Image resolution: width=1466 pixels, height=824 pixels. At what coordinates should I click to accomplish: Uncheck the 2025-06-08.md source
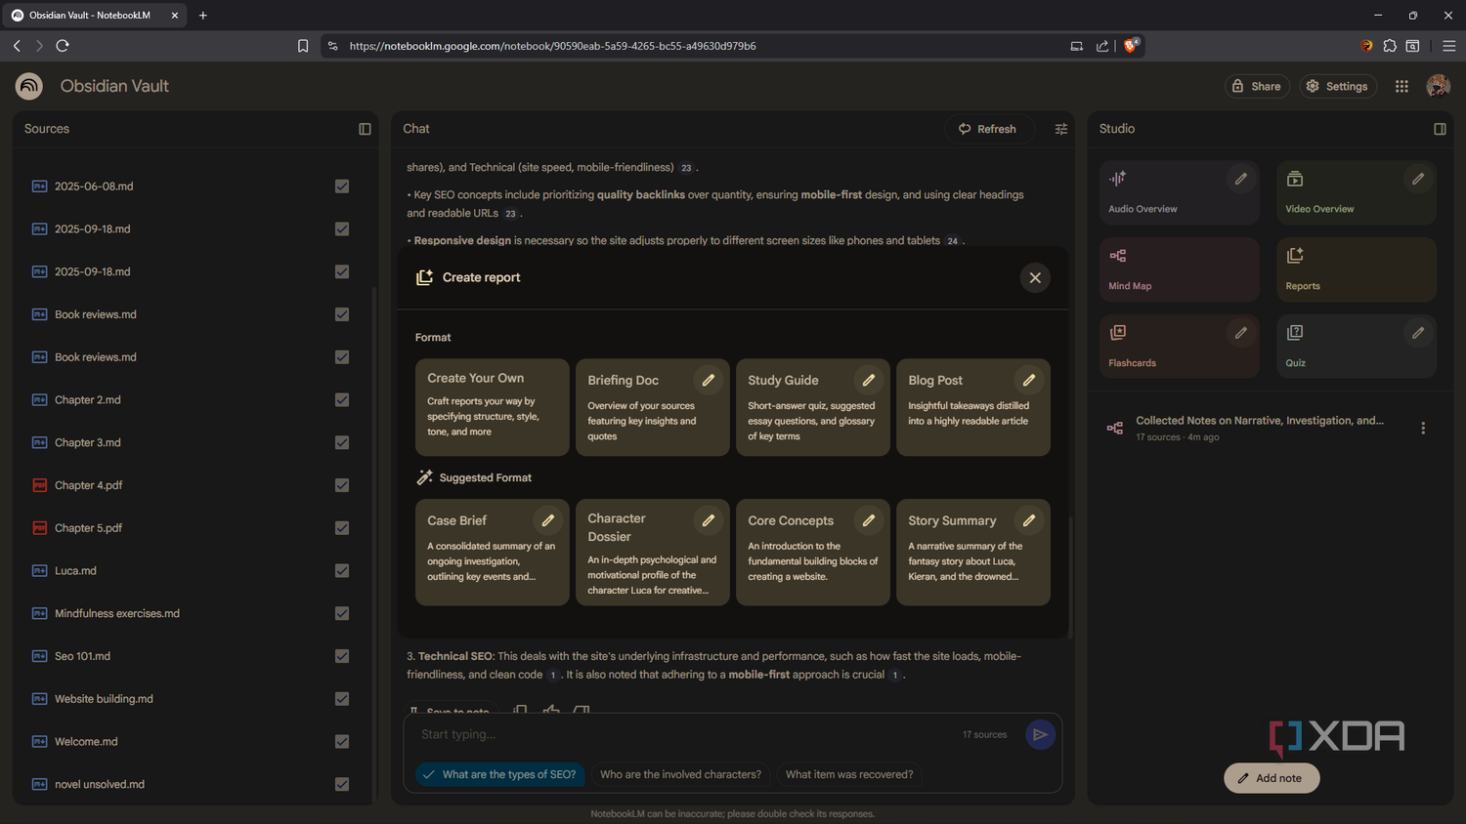tap(342, 186)
